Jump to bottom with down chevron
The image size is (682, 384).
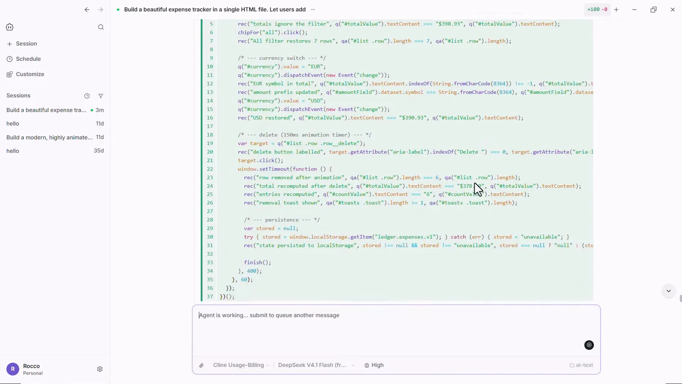668,291
